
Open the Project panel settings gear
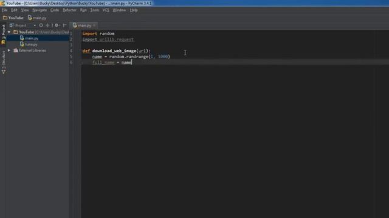click(x=57, y=25)
